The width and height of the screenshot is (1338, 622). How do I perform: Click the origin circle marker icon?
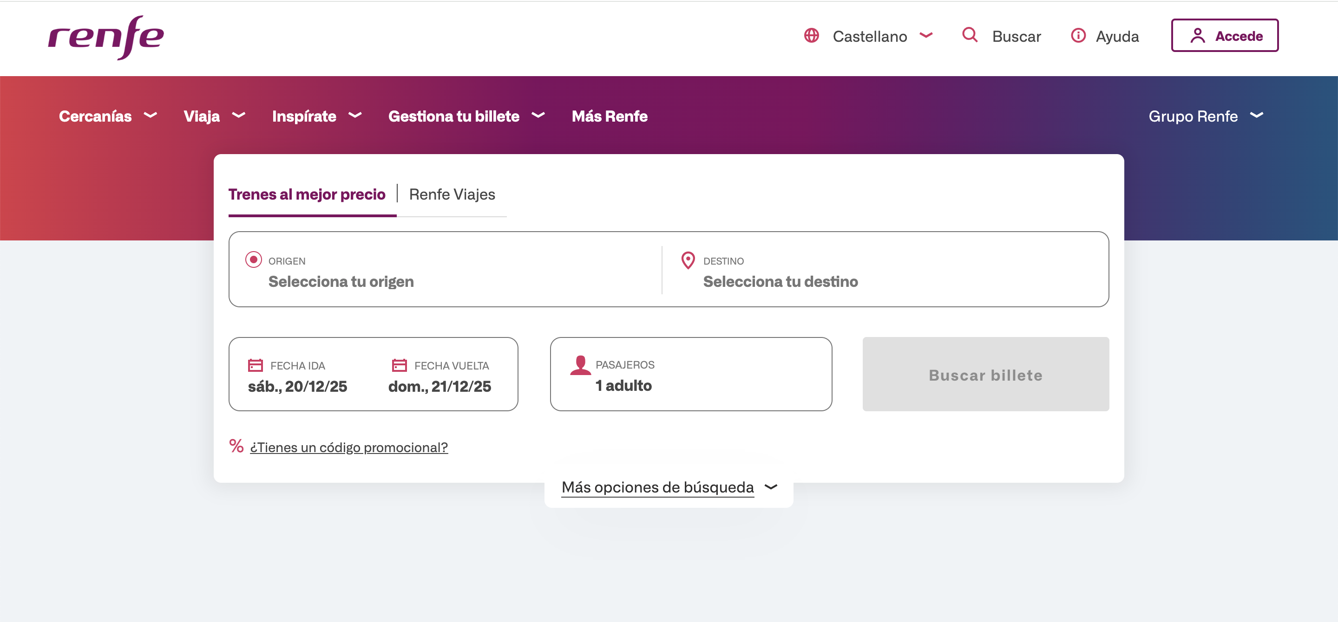[253, 259]
